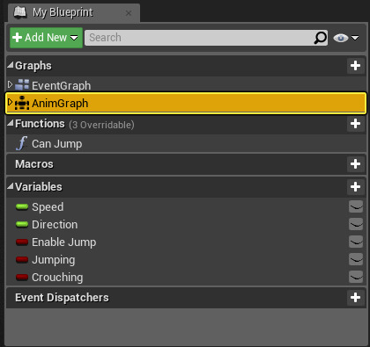Viewport: 370px width, 347px height.
Task: Click the My Blueprint book icon
Action: click(x=20, y=13)
